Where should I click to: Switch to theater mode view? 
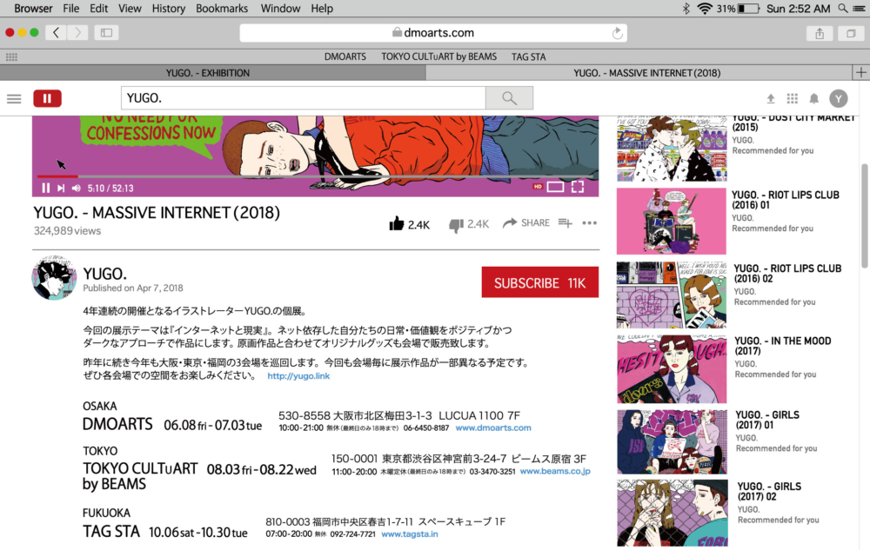click(555, 187)
